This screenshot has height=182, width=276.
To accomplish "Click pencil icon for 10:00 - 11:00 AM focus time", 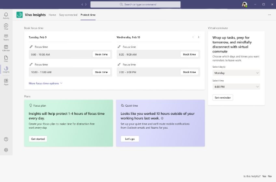I will coord(31,65).
